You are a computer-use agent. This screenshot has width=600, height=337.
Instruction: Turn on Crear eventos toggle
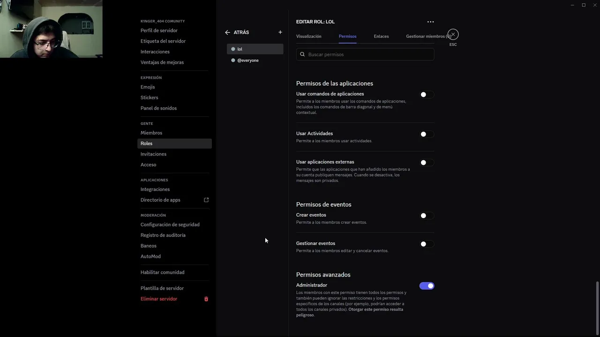click(426, 216)
